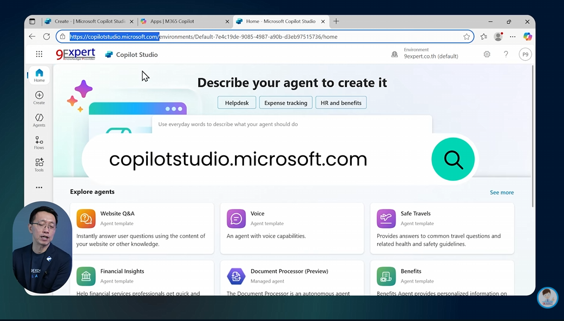Open the browser options three-dot menu
564x321 pixels.
point(512,37)
